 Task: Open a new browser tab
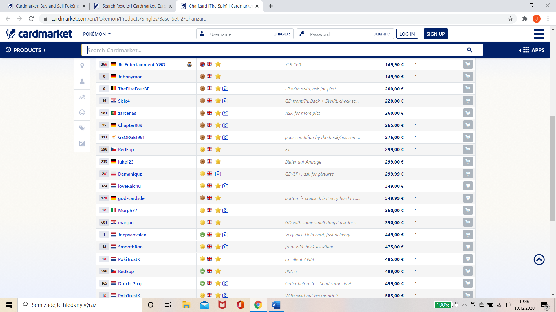pyautogui.click(x=271, y=6)
